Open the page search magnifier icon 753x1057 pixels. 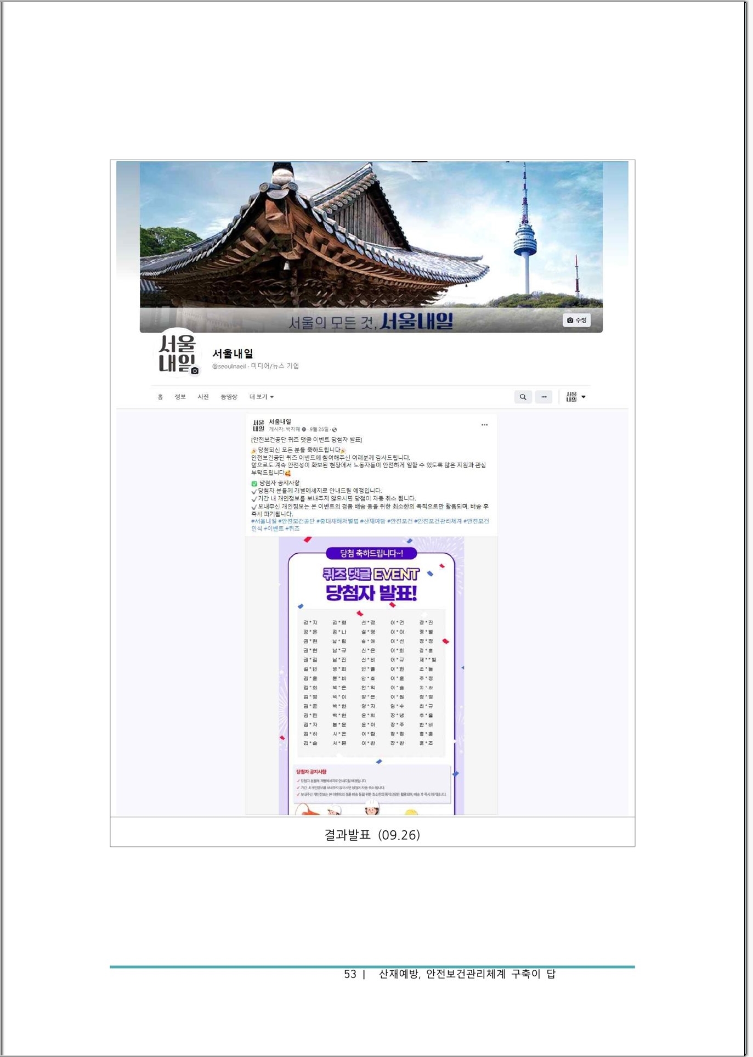523,397
